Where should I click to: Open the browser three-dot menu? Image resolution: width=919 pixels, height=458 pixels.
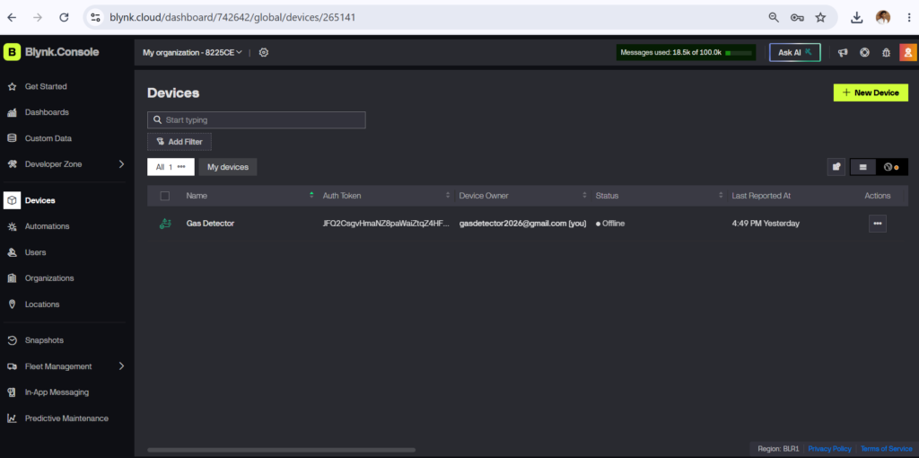pyautogui.click(x=908, y=18)
